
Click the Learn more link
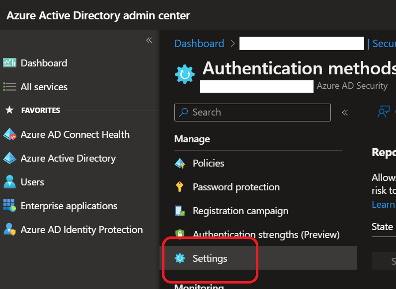tap(384, 204)
